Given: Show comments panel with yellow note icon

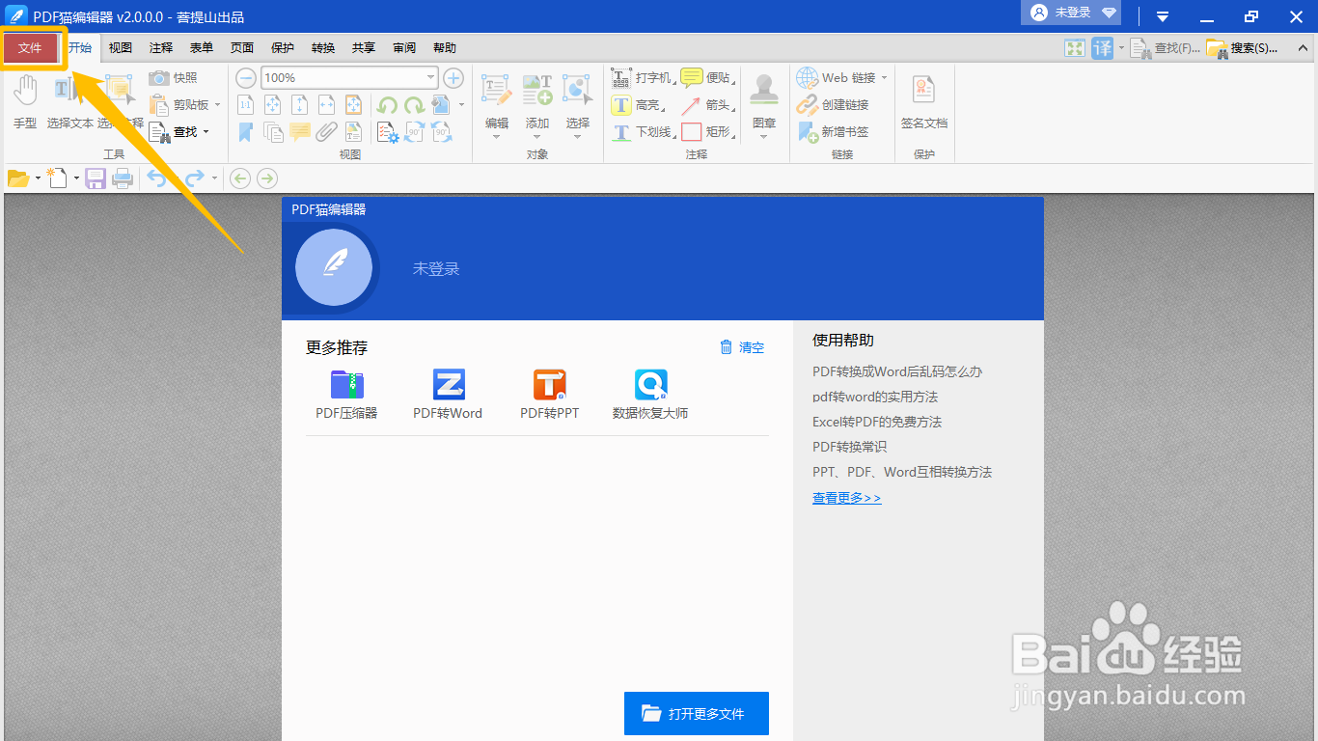Looking at the screenshot, I should (x=300, y=131).
